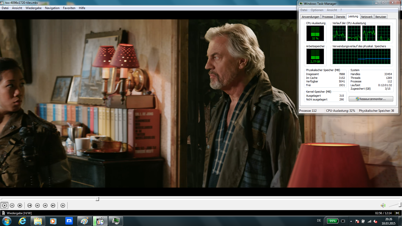
Task: Click the Threads value 1269
Action: click(x=389, y=78)
